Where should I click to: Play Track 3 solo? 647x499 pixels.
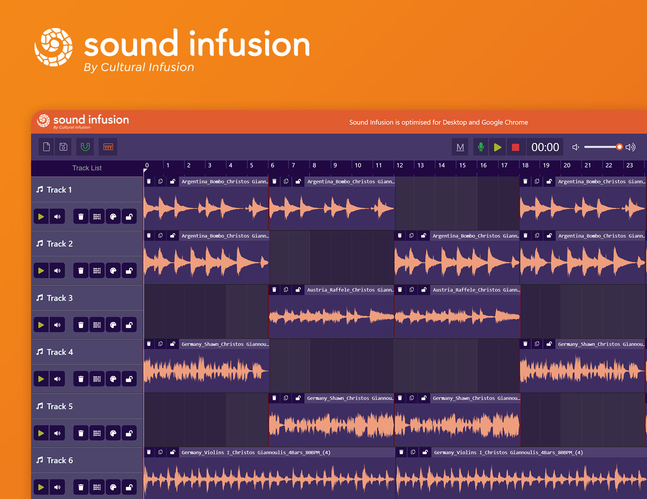(x=41, y=325)
